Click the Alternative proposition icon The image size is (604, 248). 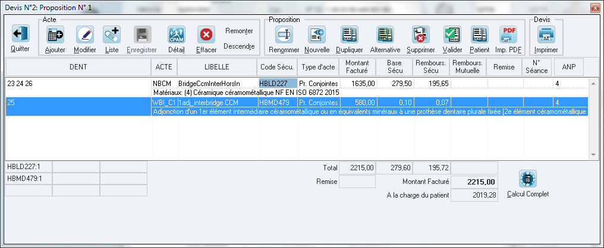click(x=385, y=35)
